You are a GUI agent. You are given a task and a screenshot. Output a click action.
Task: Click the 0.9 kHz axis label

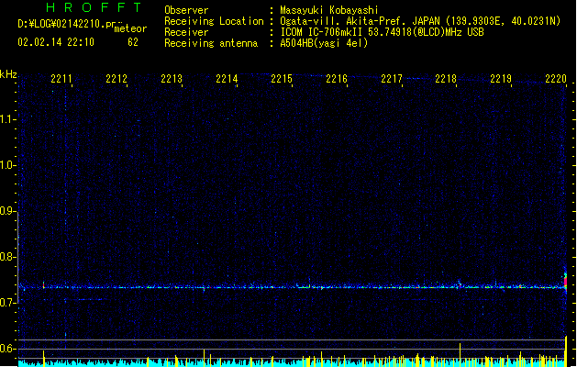[7, 211]
